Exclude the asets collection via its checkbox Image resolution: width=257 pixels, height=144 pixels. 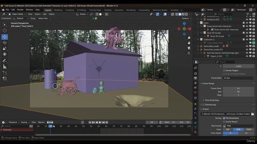244,23
